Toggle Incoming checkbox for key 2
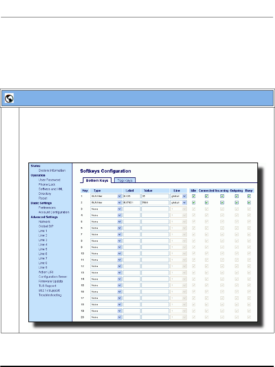Viewport: 275px width, 367px height. point(222,203)
